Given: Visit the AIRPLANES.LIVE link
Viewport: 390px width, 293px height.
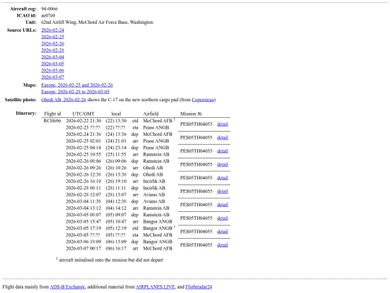Looking at the screenshot, I should tap(155, 287).
